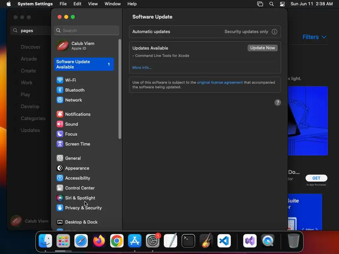Click the System Settings Search field
The width and height of the screenshot is (339, 254).
tap(86, 30)
